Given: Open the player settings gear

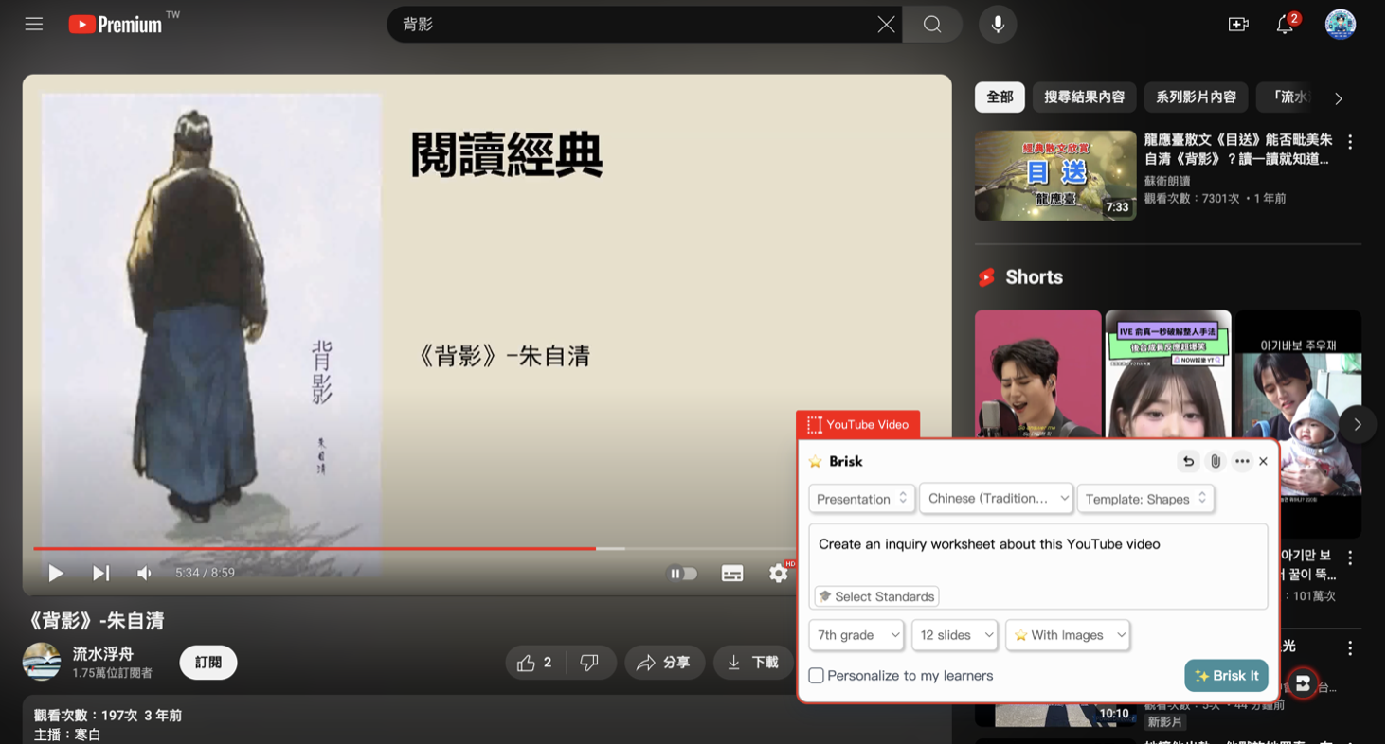Looking at the screenshot, I should pyautogui.click(x=778, y=573).
